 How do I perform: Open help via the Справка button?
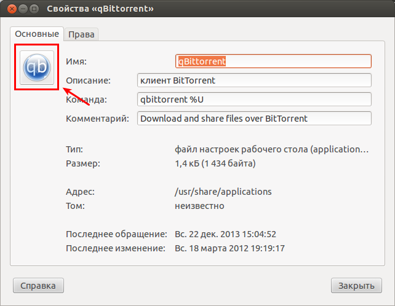point(38,286)
